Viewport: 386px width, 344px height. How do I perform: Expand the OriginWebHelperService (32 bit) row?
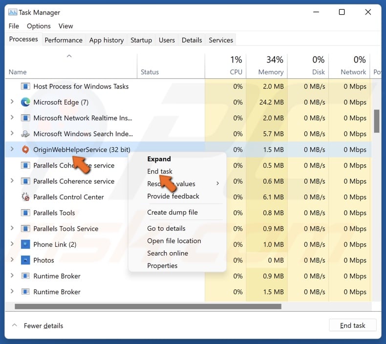point(12,149)
